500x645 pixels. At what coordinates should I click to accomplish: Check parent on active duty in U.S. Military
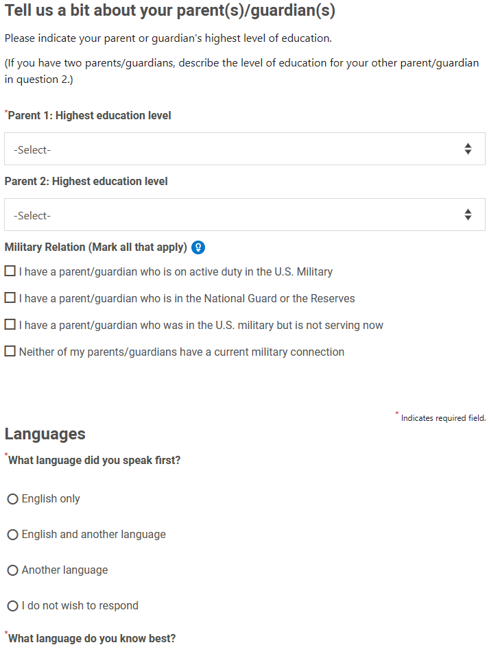(10, 271)
